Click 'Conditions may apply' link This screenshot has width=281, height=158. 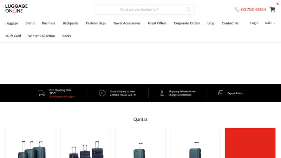coord(62,97)
